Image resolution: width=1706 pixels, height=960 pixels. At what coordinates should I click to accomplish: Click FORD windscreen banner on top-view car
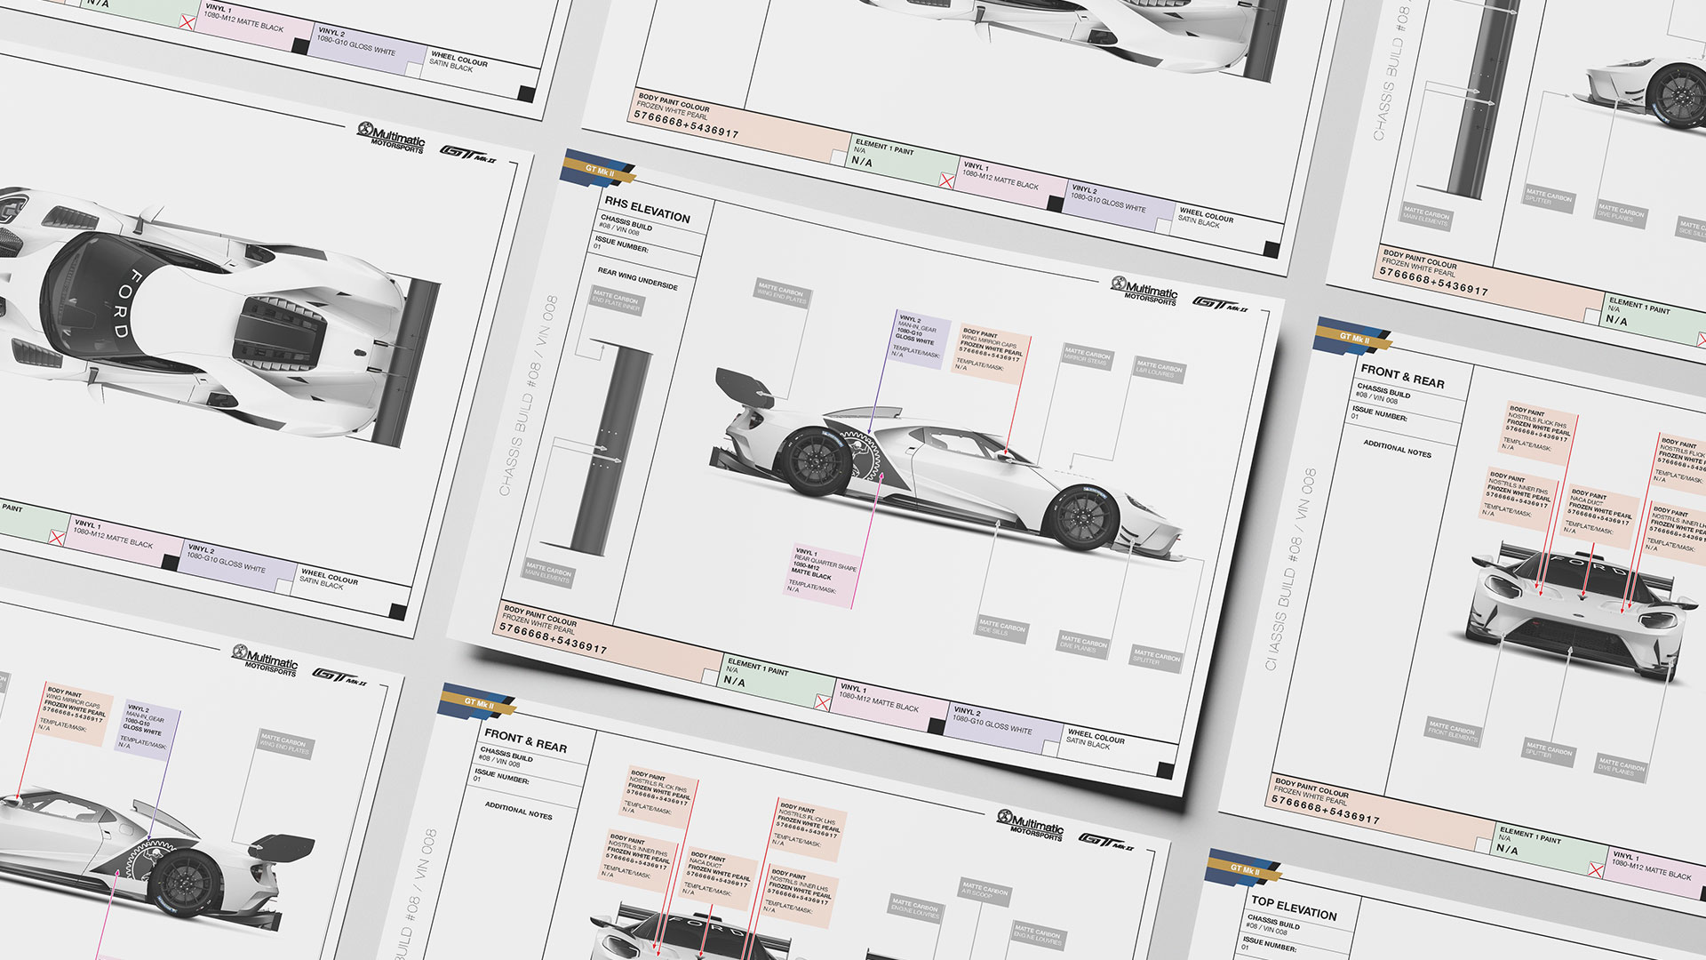(128, 304)
